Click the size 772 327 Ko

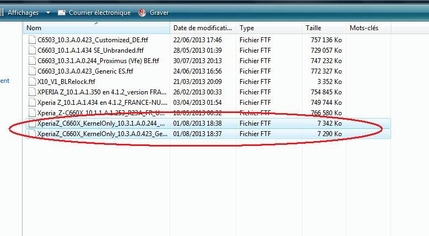326,71
